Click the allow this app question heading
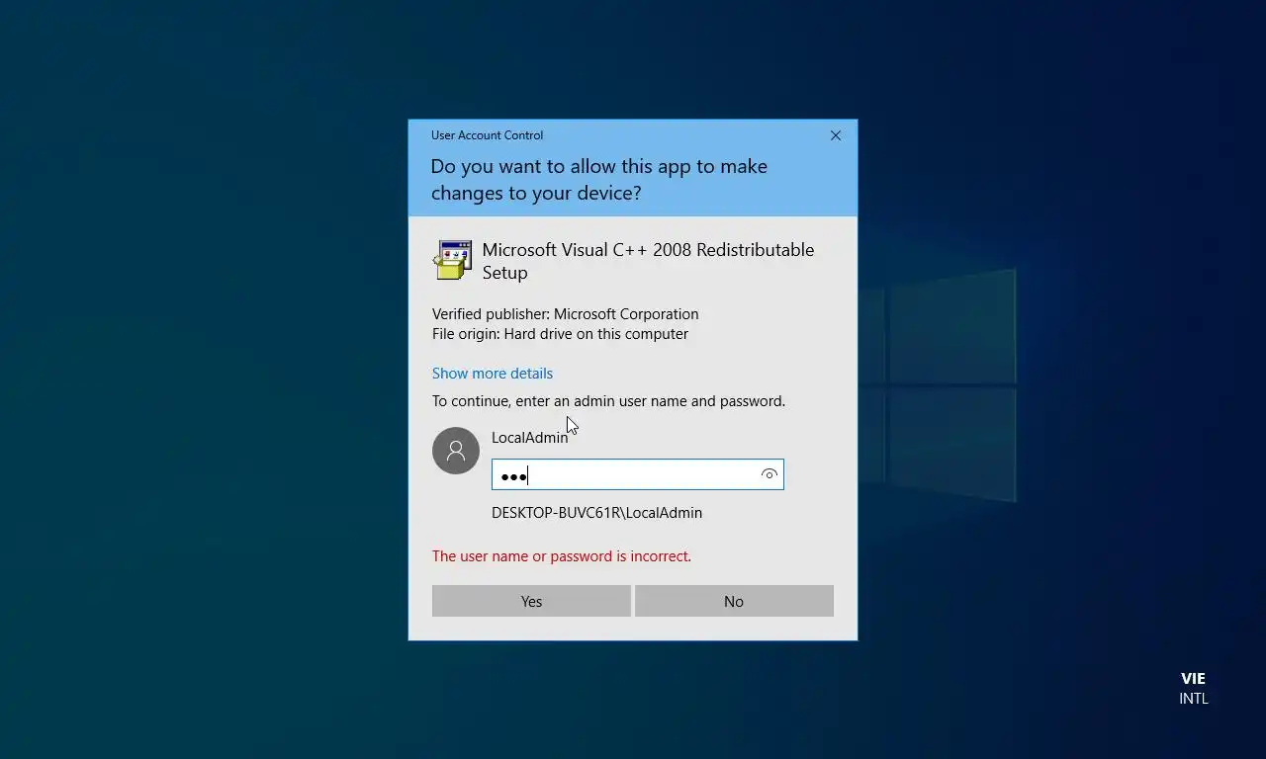This screenshot has height=759, width=1266. pos(598,179)
